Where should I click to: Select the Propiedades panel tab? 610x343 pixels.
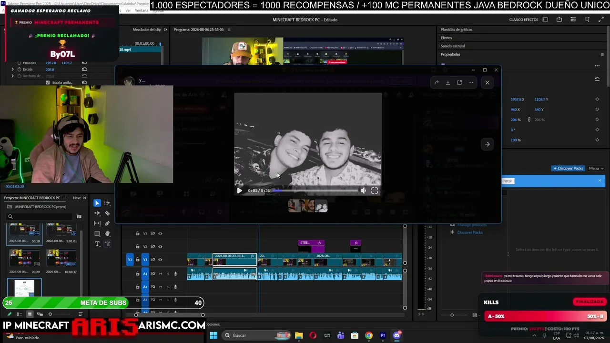click(450, 54)
